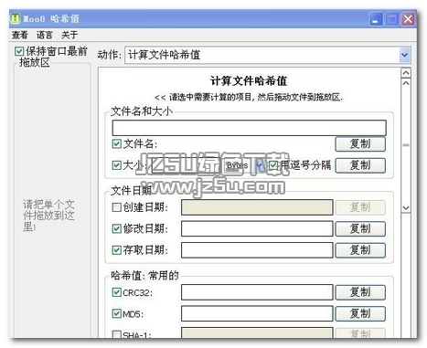Click the 文件日期 group label
Screen dimensions: 427x348
[132, 191]
